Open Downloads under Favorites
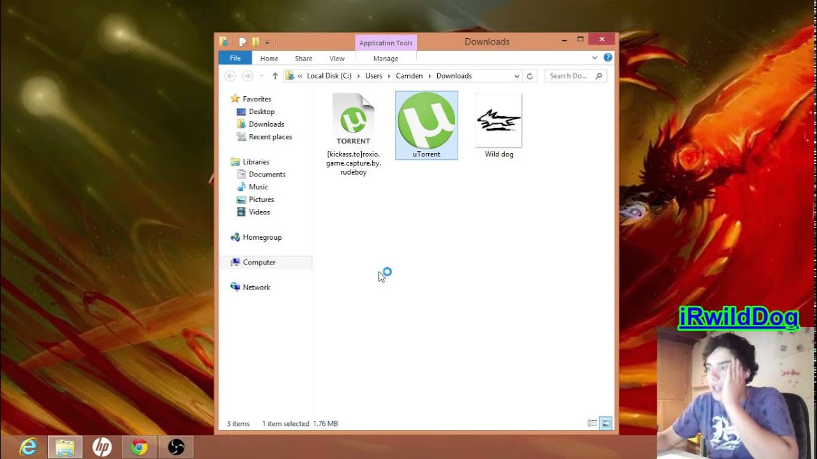 point(266,124)
